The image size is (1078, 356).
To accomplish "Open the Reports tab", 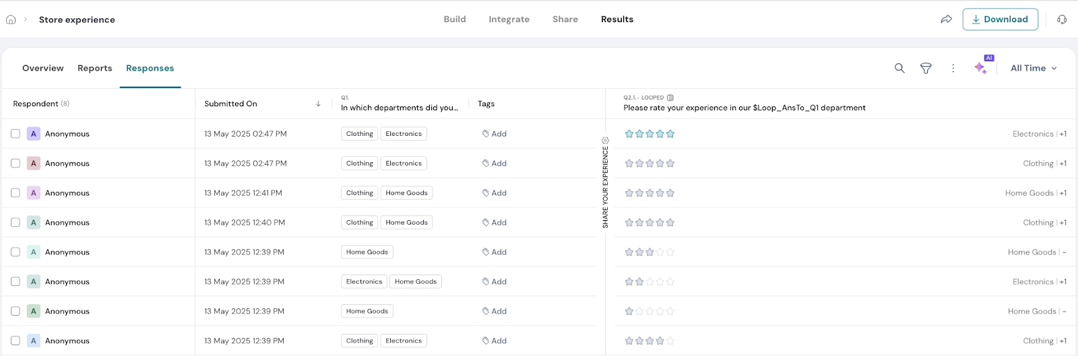I will pos(95,68).
